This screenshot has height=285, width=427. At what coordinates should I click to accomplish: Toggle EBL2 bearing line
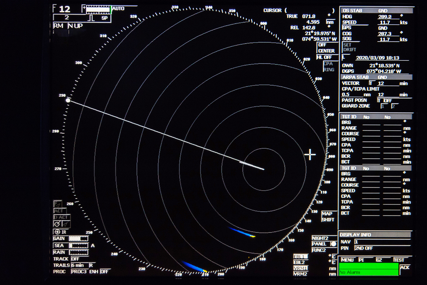click(x=300, y=262)
